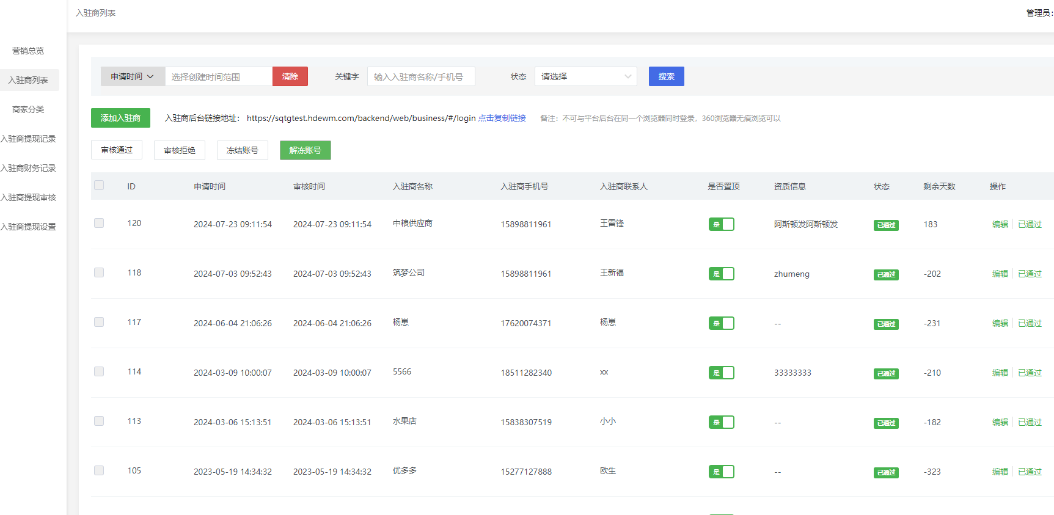The height and width of the screenshot is (515, 1054).
Task: Toggle 是否置顶 switch for 水果店
Action: pos(721,422)
